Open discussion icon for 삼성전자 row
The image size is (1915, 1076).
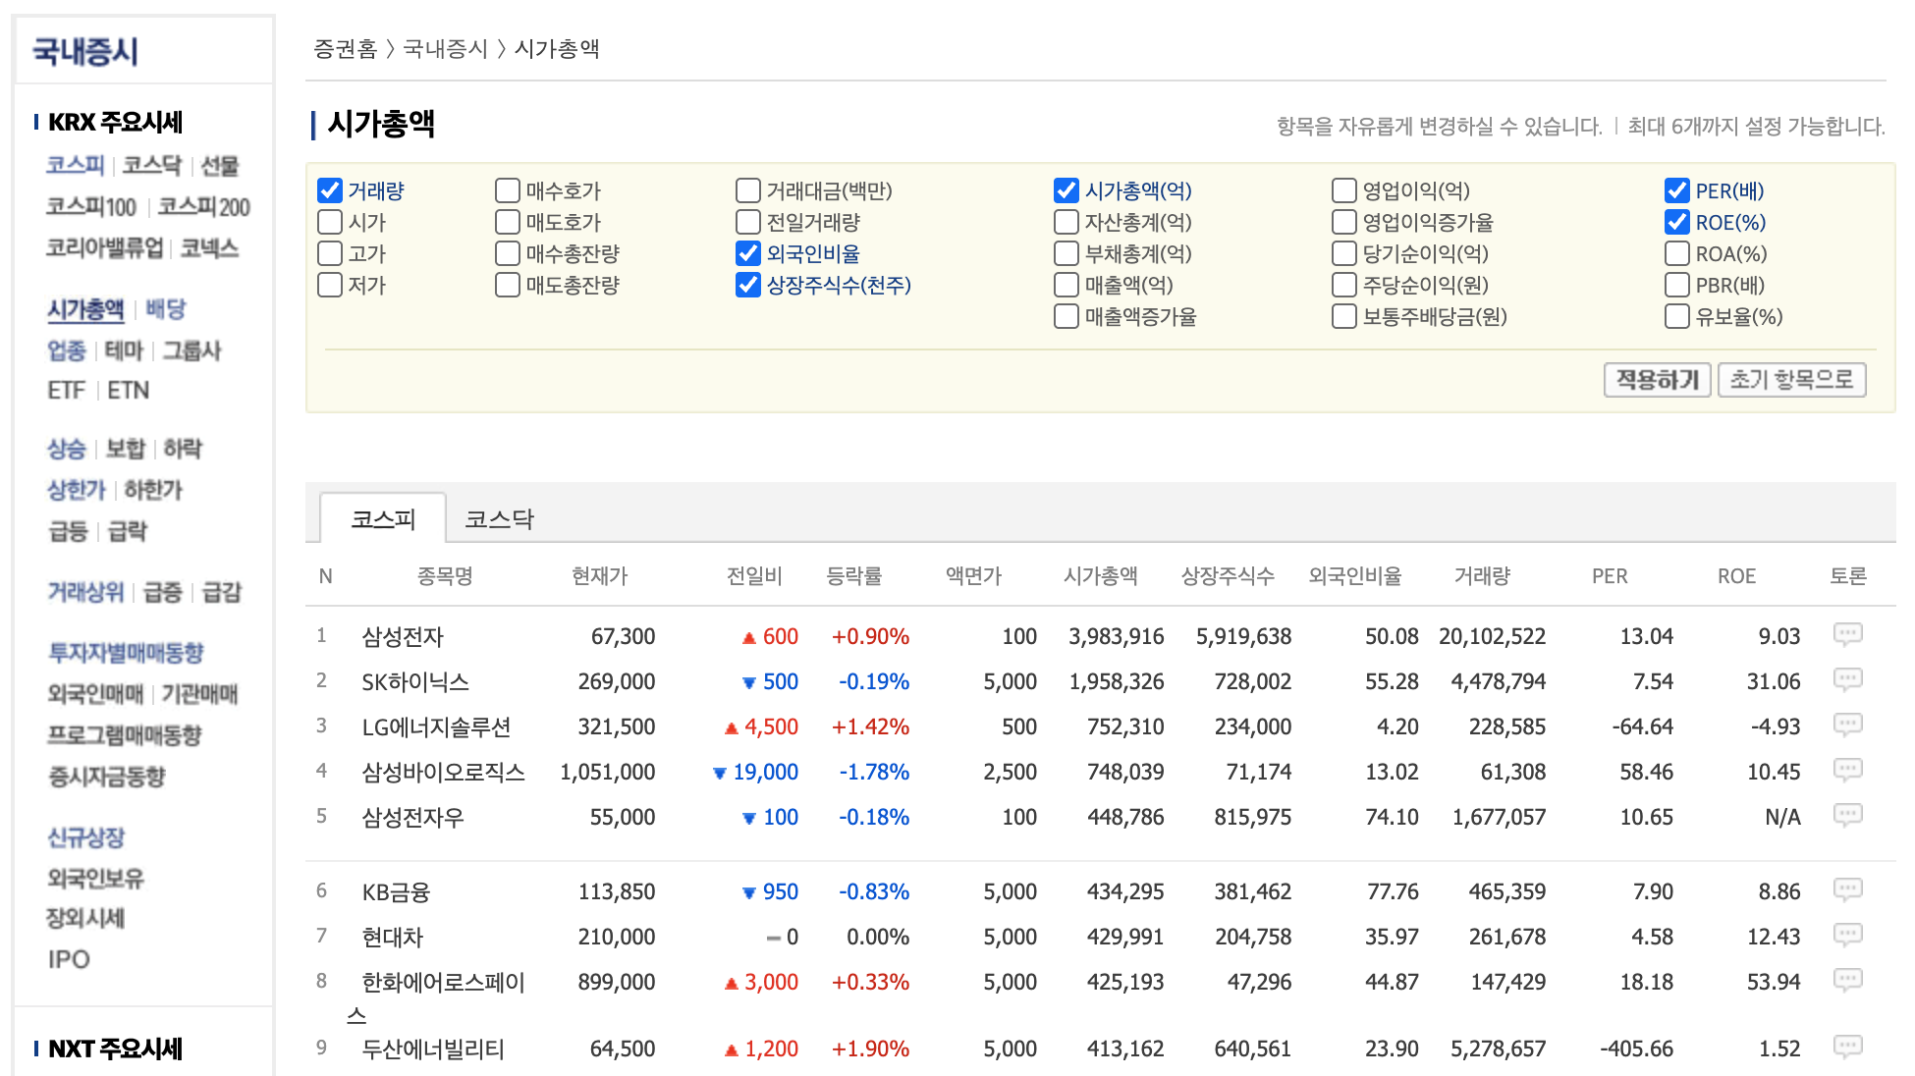pyautogui.click(x=1847, y=634)
